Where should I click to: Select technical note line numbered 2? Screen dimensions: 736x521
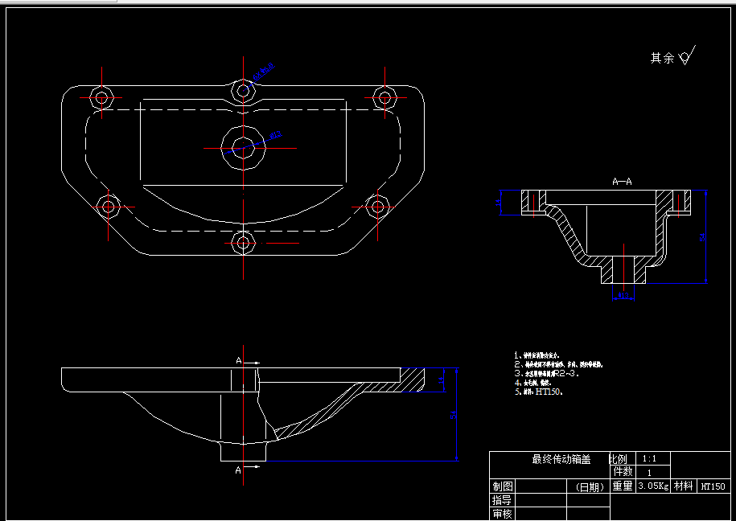[558, 364]
